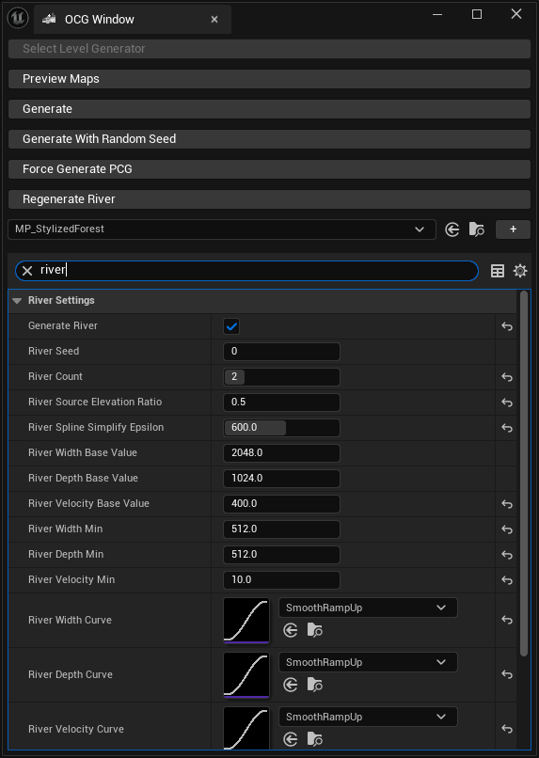Reset Generate River to default
Viewport: 539px width, 758px height.
(x=507, y=326)
